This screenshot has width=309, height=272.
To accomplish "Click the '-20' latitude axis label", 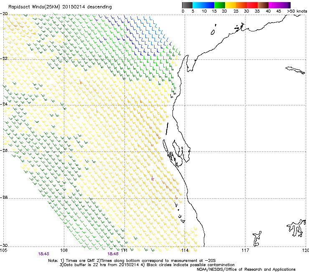I will tap(4, 14).
